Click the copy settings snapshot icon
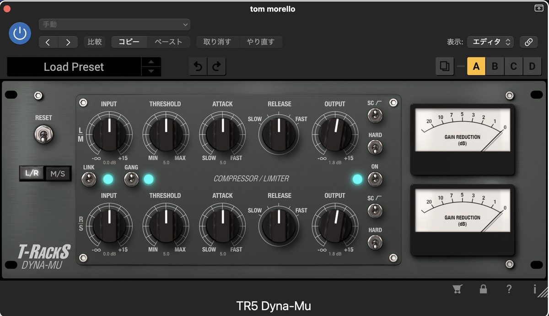The width and height of the screenshot is (549, 316). 444,67
